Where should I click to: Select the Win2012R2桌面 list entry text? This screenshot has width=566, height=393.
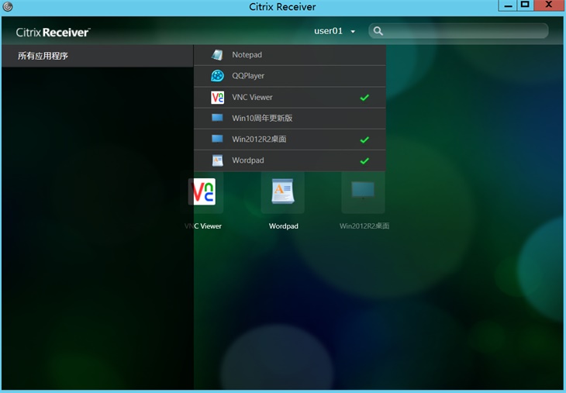click(x=259, y=139)
